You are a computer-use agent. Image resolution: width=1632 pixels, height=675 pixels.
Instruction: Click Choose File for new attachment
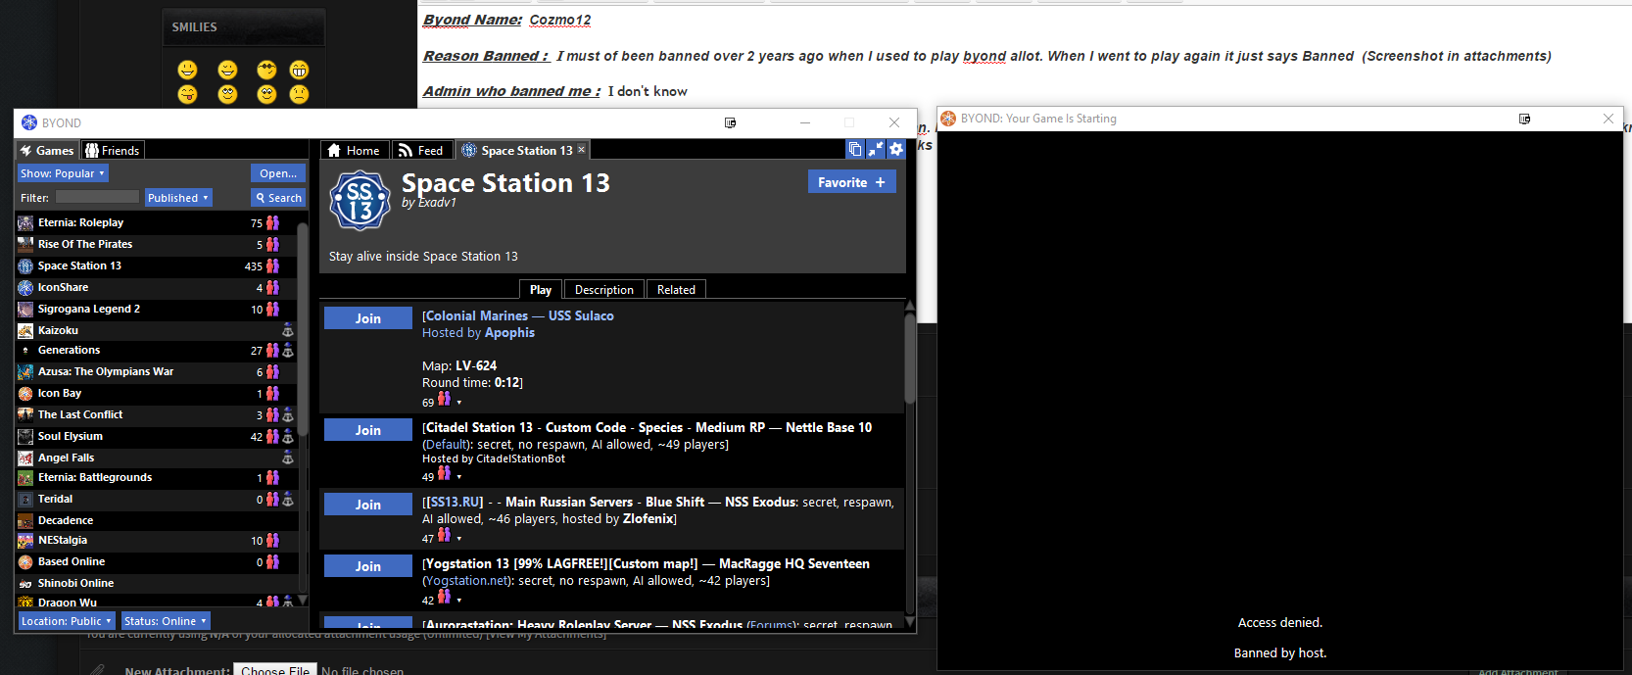coord(276,671)
